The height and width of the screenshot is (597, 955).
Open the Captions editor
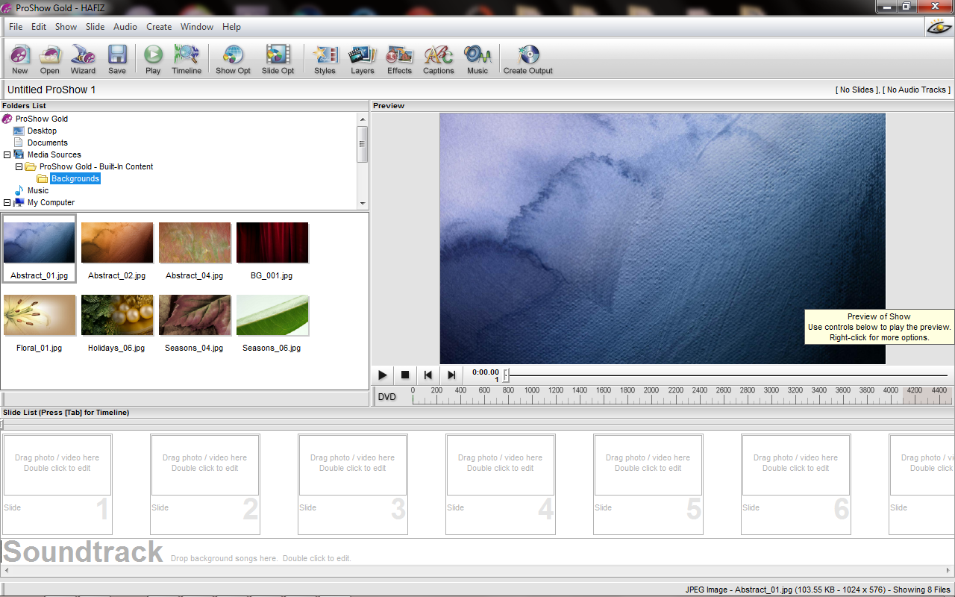[x=438, y=59]
